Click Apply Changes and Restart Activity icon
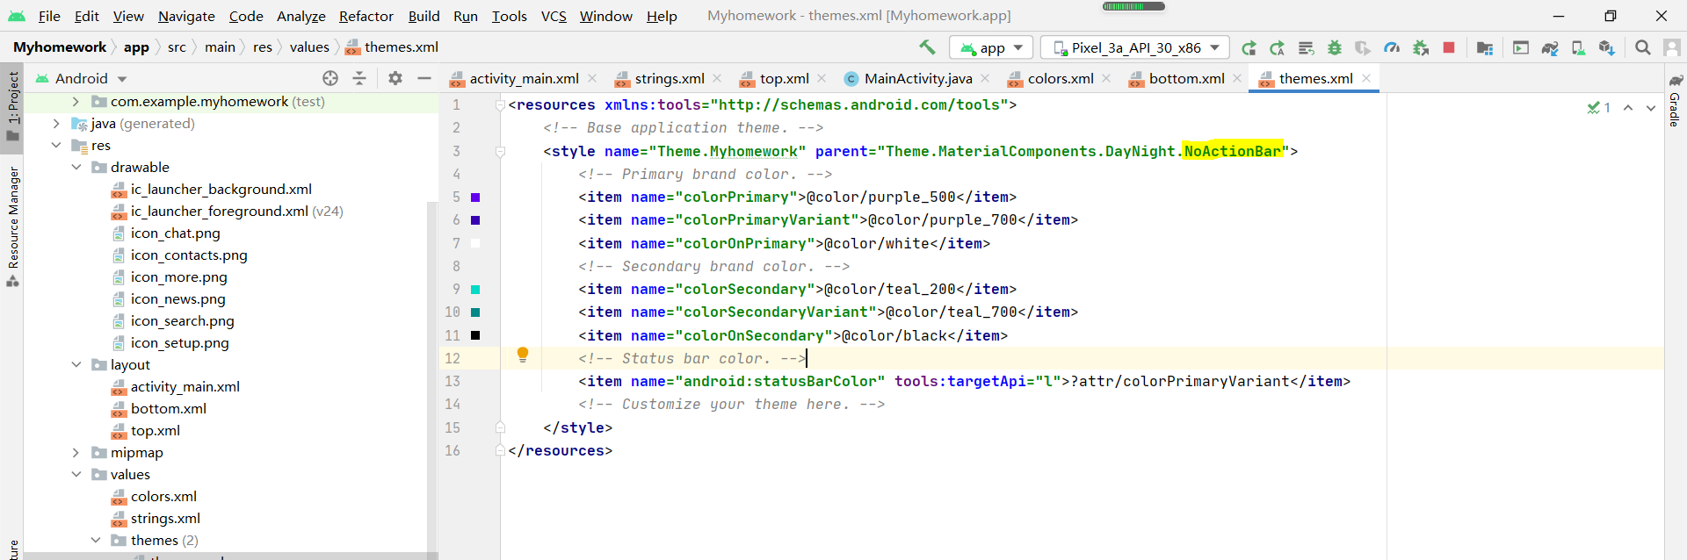Viewport: 1687px width, 560px height. 1278,47
